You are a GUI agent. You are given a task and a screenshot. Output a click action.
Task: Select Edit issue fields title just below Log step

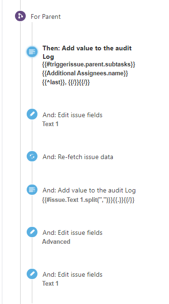pos(73,115)
